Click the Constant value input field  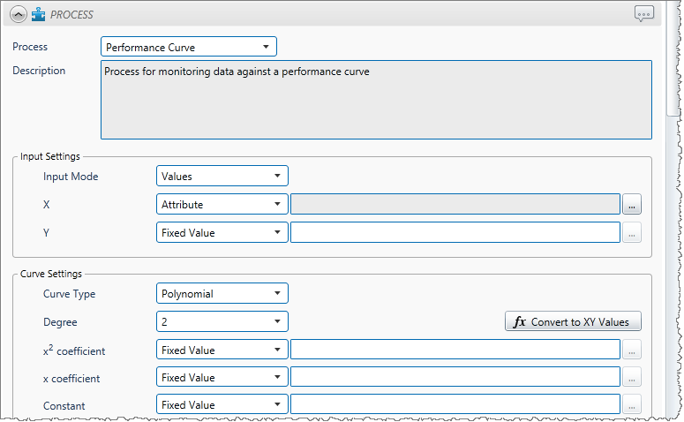(455, 405)
